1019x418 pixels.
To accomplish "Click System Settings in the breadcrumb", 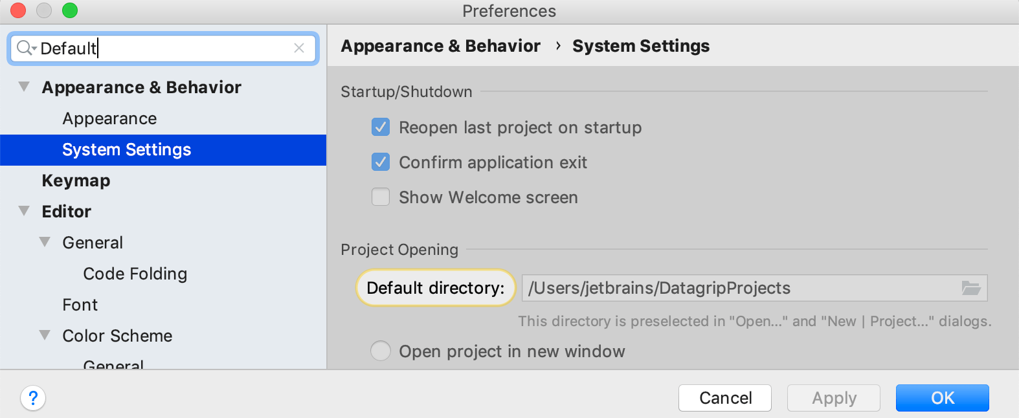I will [640, 45].
